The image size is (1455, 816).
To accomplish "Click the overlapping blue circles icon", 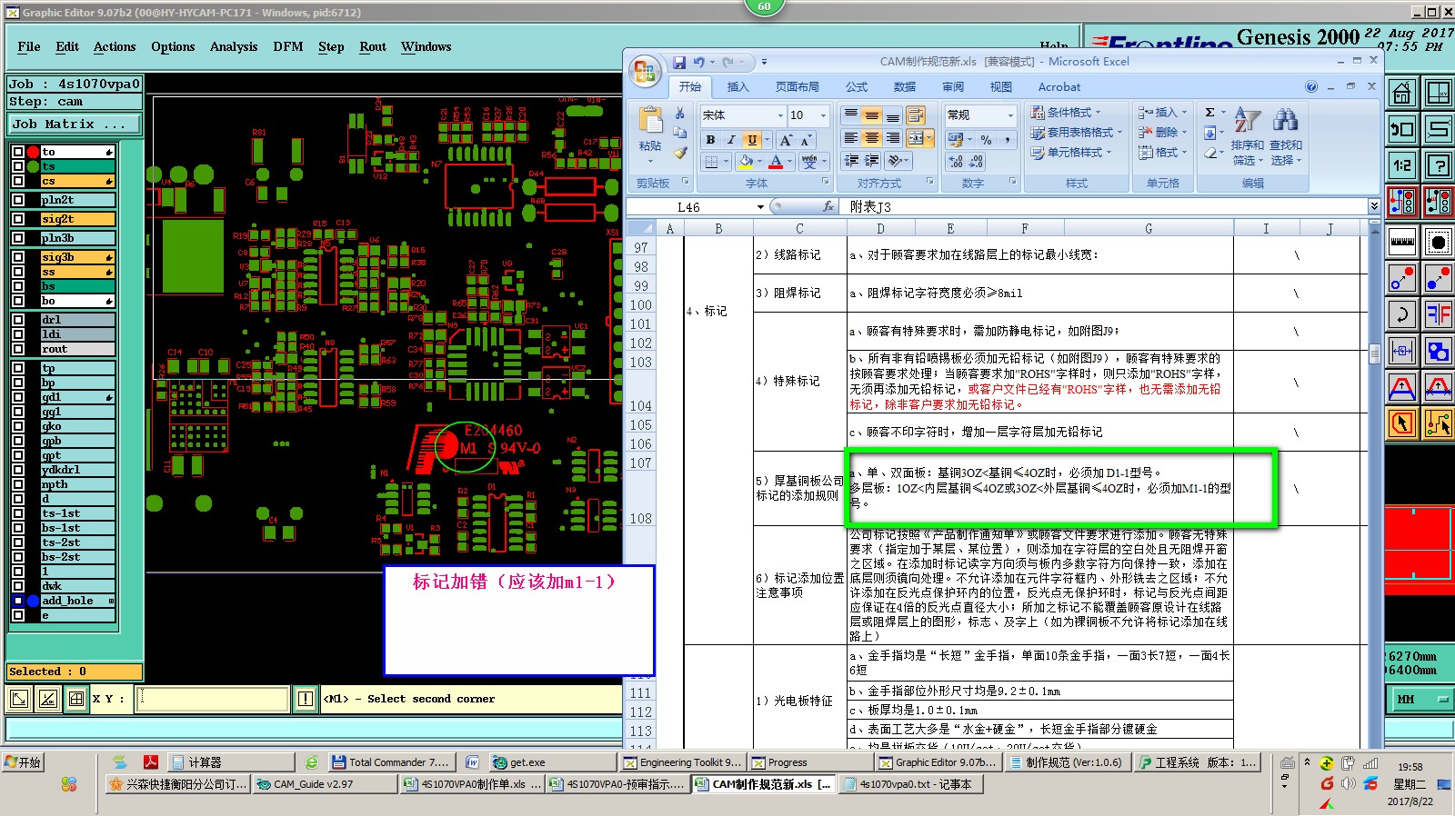I will pyautogui.click(x=1438, y=351).
